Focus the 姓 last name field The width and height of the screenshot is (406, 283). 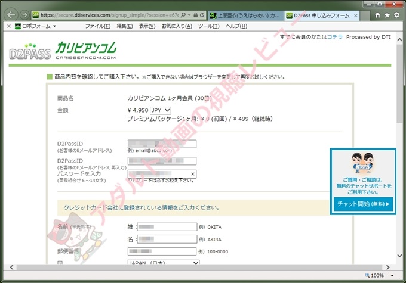pyautogui.click(x=167, y=226)
